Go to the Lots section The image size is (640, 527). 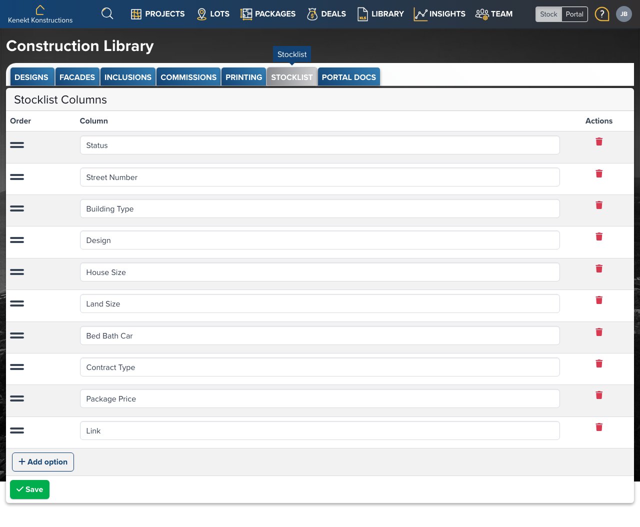[213, 14]
